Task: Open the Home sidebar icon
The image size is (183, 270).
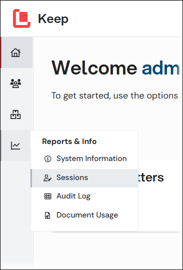Action: (15, 52)
